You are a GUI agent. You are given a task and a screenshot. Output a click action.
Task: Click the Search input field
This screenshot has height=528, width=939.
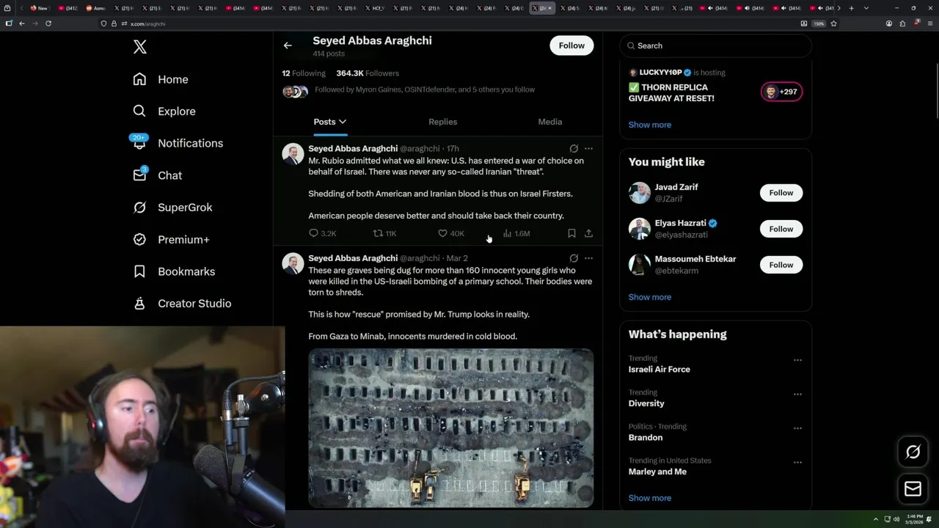pos(716,45)
